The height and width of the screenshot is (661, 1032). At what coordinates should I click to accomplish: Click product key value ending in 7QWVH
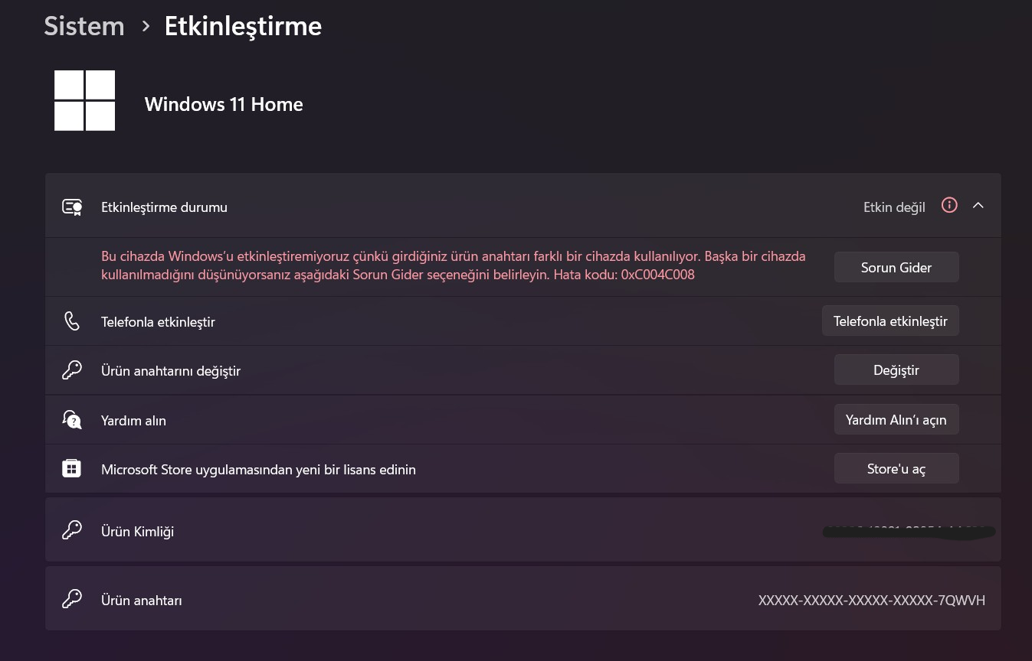872,601
